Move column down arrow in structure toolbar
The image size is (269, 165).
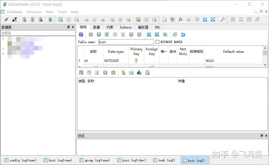pyautogui.click(x=139, y=34)
